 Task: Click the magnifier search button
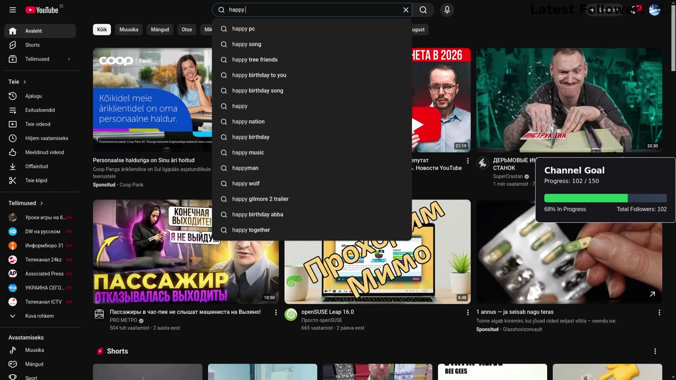(423, 10)
